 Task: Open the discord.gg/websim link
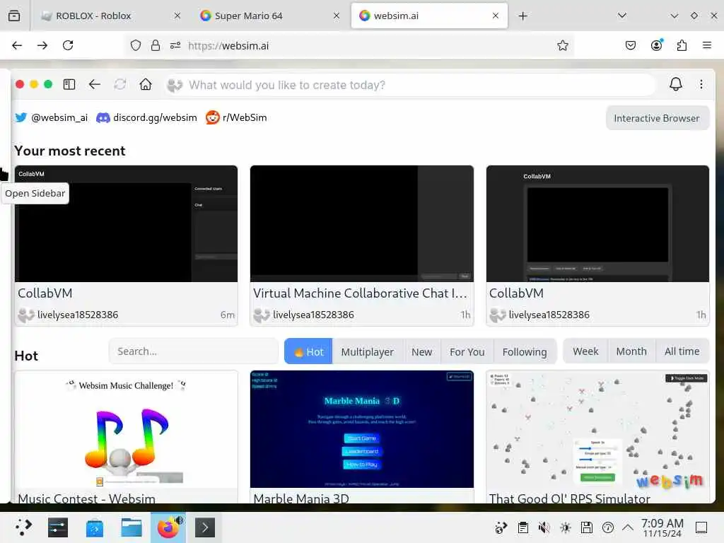[x=146, y=117]
